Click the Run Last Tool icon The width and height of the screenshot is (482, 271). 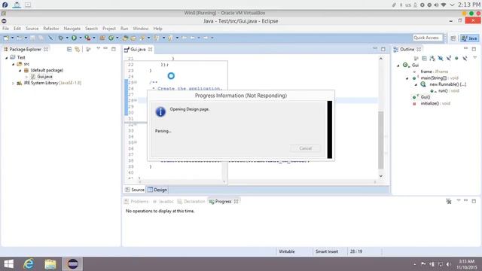pyautogui.click(x=87, y=38)
